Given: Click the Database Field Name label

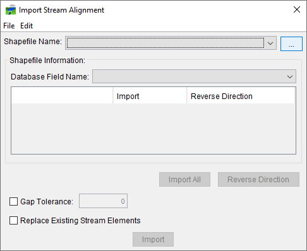Looking at the screenshot, I should 50,77.
